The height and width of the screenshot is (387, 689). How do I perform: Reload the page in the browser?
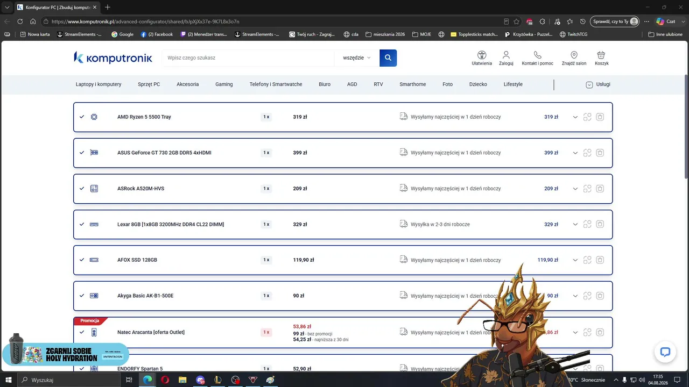pyautogui.click(x=20, y=21)
